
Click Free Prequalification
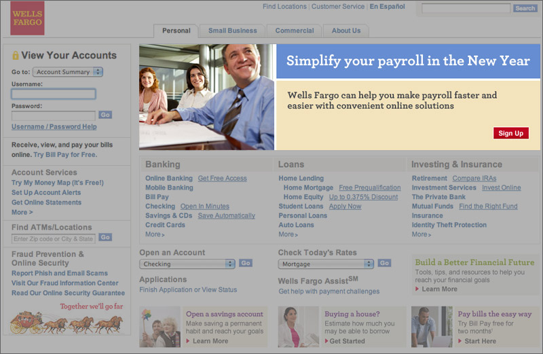(370, 188)
